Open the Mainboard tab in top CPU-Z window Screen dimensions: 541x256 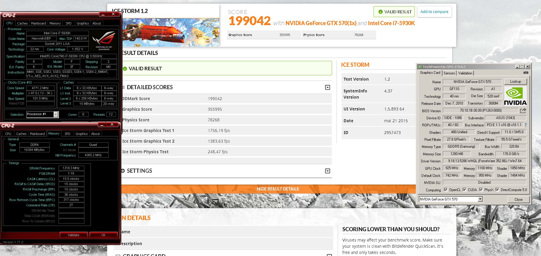38,23
